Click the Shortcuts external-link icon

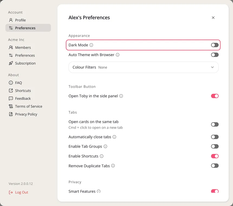(11, 91)
